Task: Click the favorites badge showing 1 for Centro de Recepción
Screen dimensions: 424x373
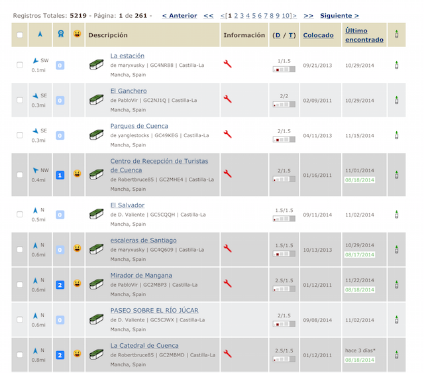Action: tap(60, 174)
